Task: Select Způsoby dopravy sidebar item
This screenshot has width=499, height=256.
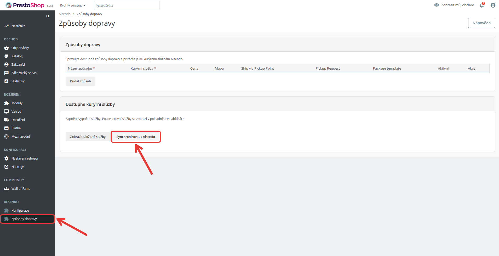Action: tap(27, 219)
